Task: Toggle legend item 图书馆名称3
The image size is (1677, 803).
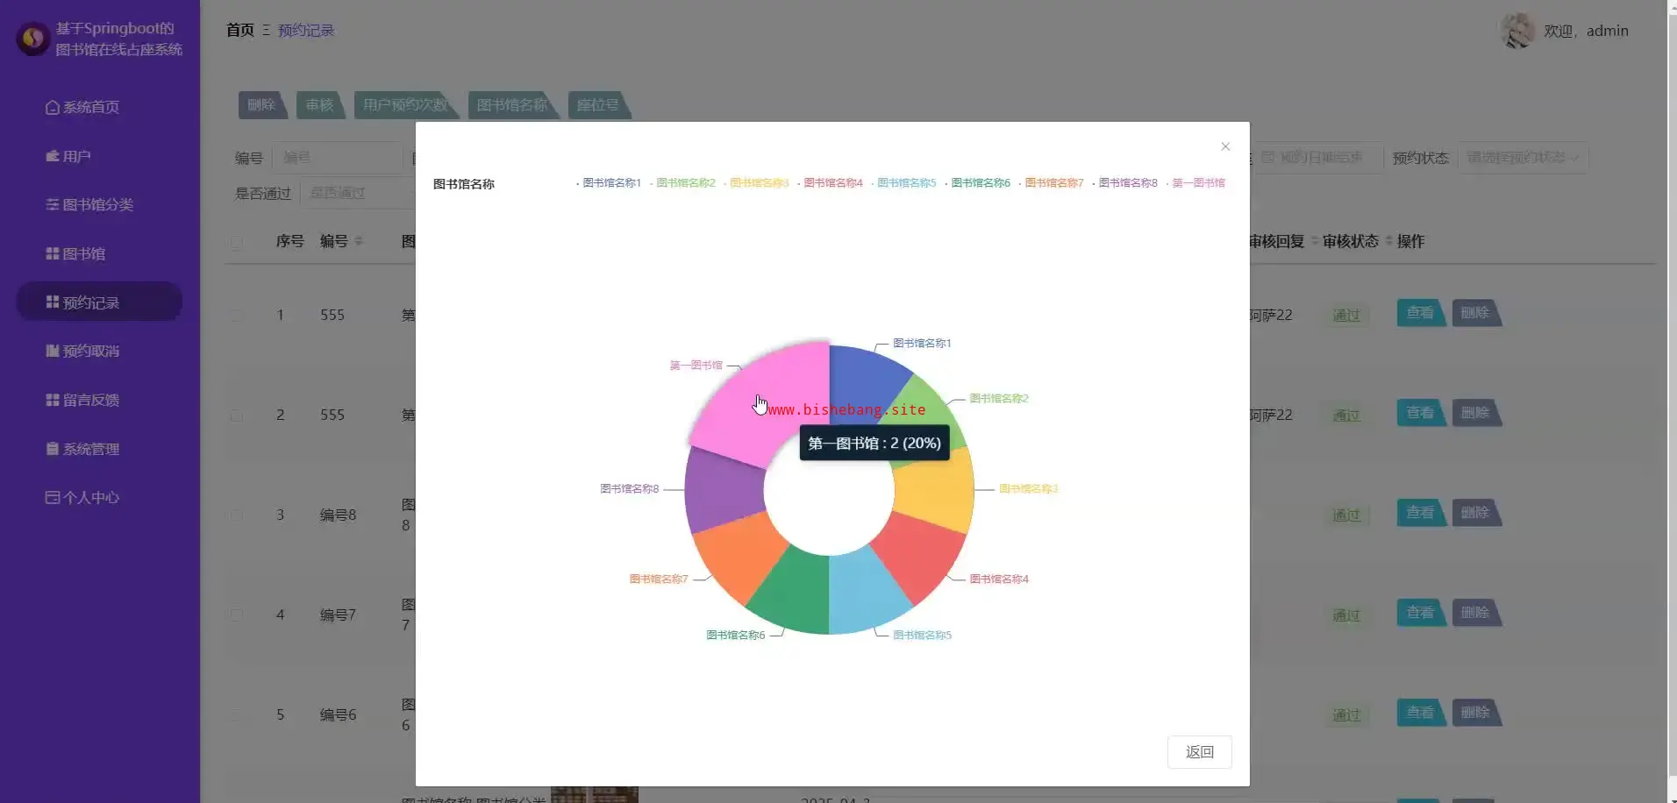Action: click(756, 183)
